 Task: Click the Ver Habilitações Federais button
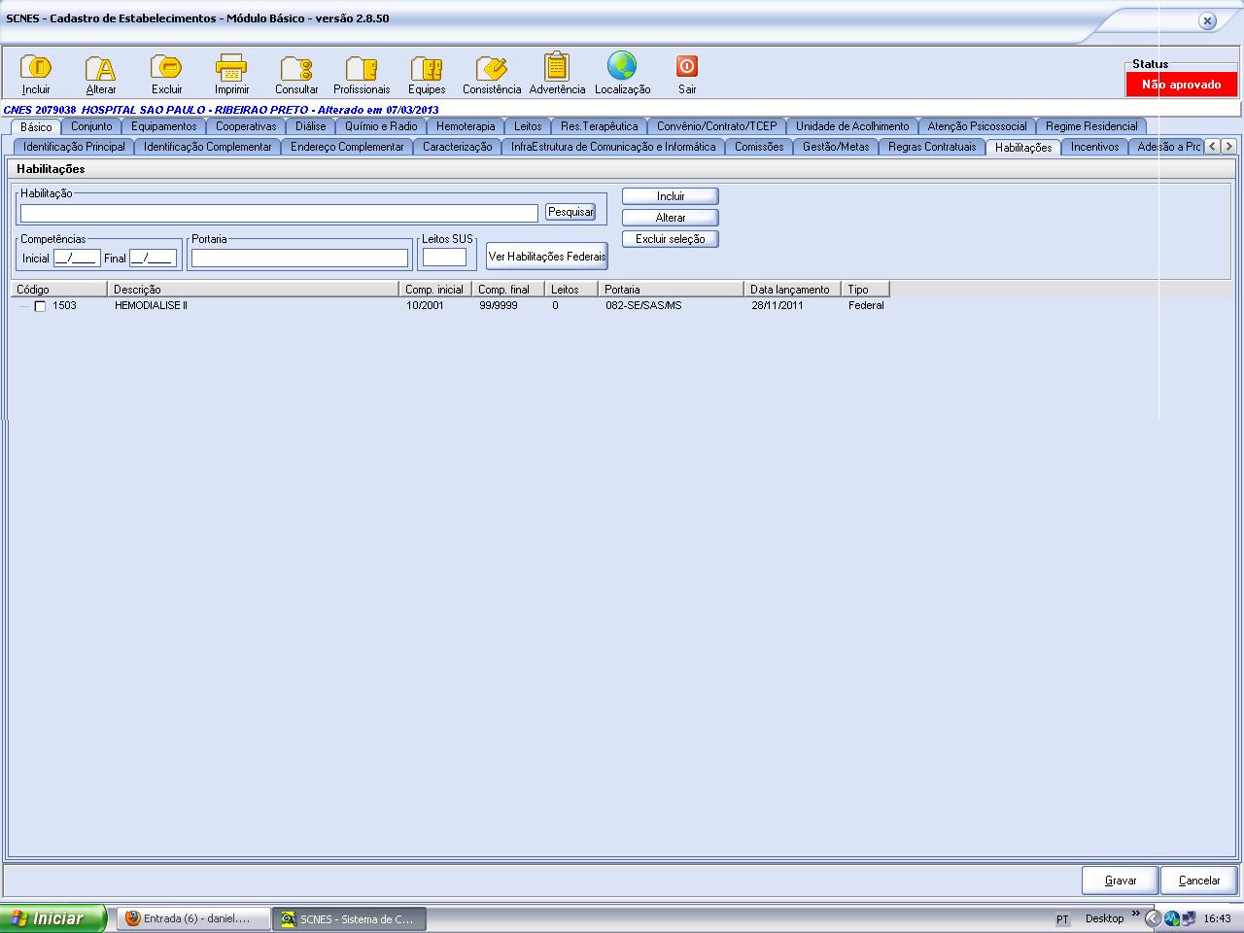tap(546, 257)
